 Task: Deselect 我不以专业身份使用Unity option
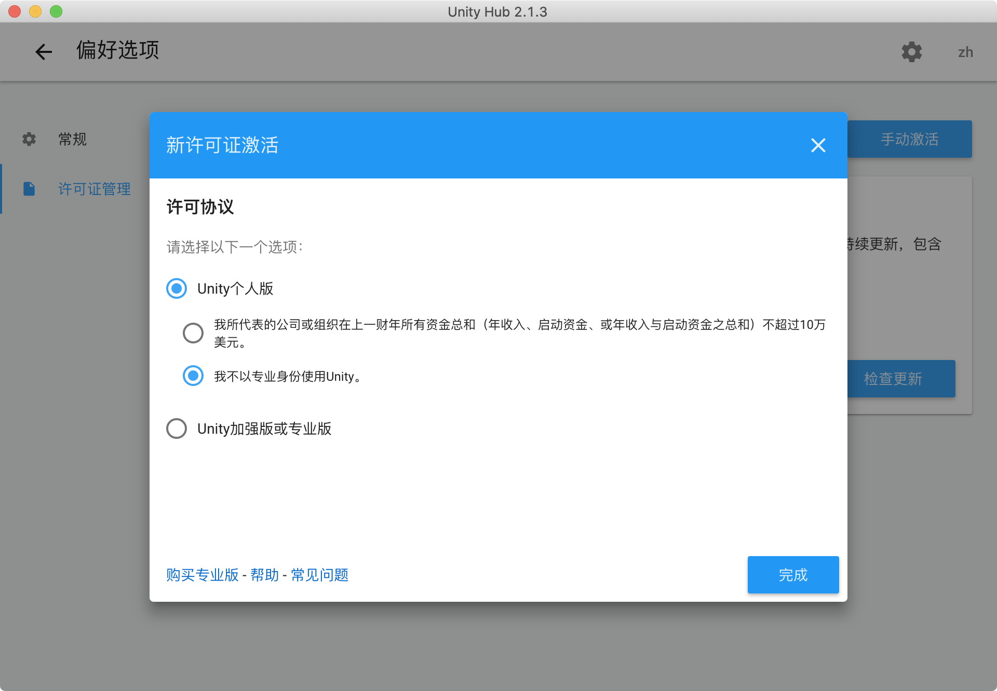point(193,376)
